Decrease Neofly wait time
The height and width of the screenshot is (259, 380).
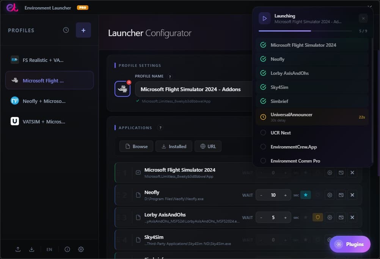click(261, 195)
